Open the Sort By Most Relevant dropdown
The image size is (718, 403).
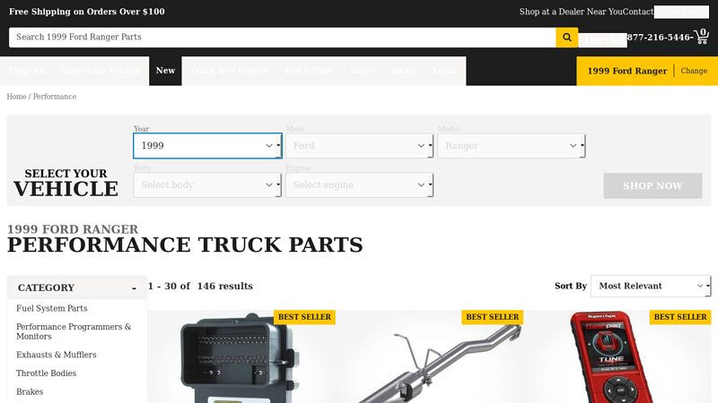pos(651,286)
